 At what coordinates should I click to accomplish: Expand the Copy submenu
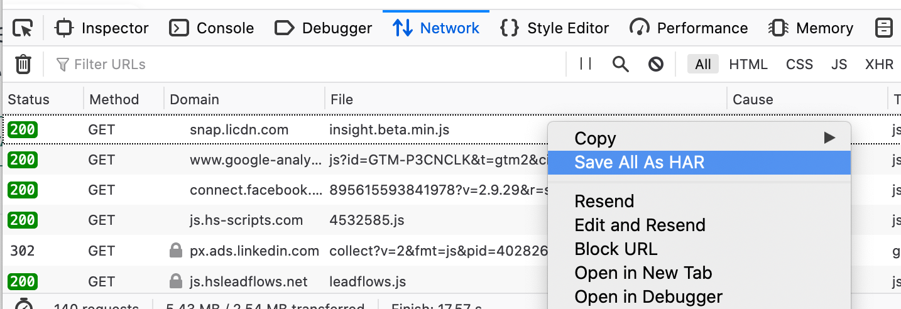click(699, 138)
